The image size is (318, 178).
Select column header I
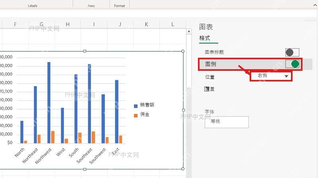94,25
